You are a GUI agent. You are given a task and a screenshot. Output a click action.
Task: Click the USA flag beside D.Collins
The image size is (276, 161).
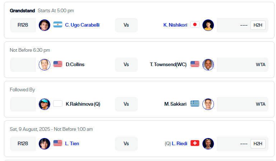(58, 64)
